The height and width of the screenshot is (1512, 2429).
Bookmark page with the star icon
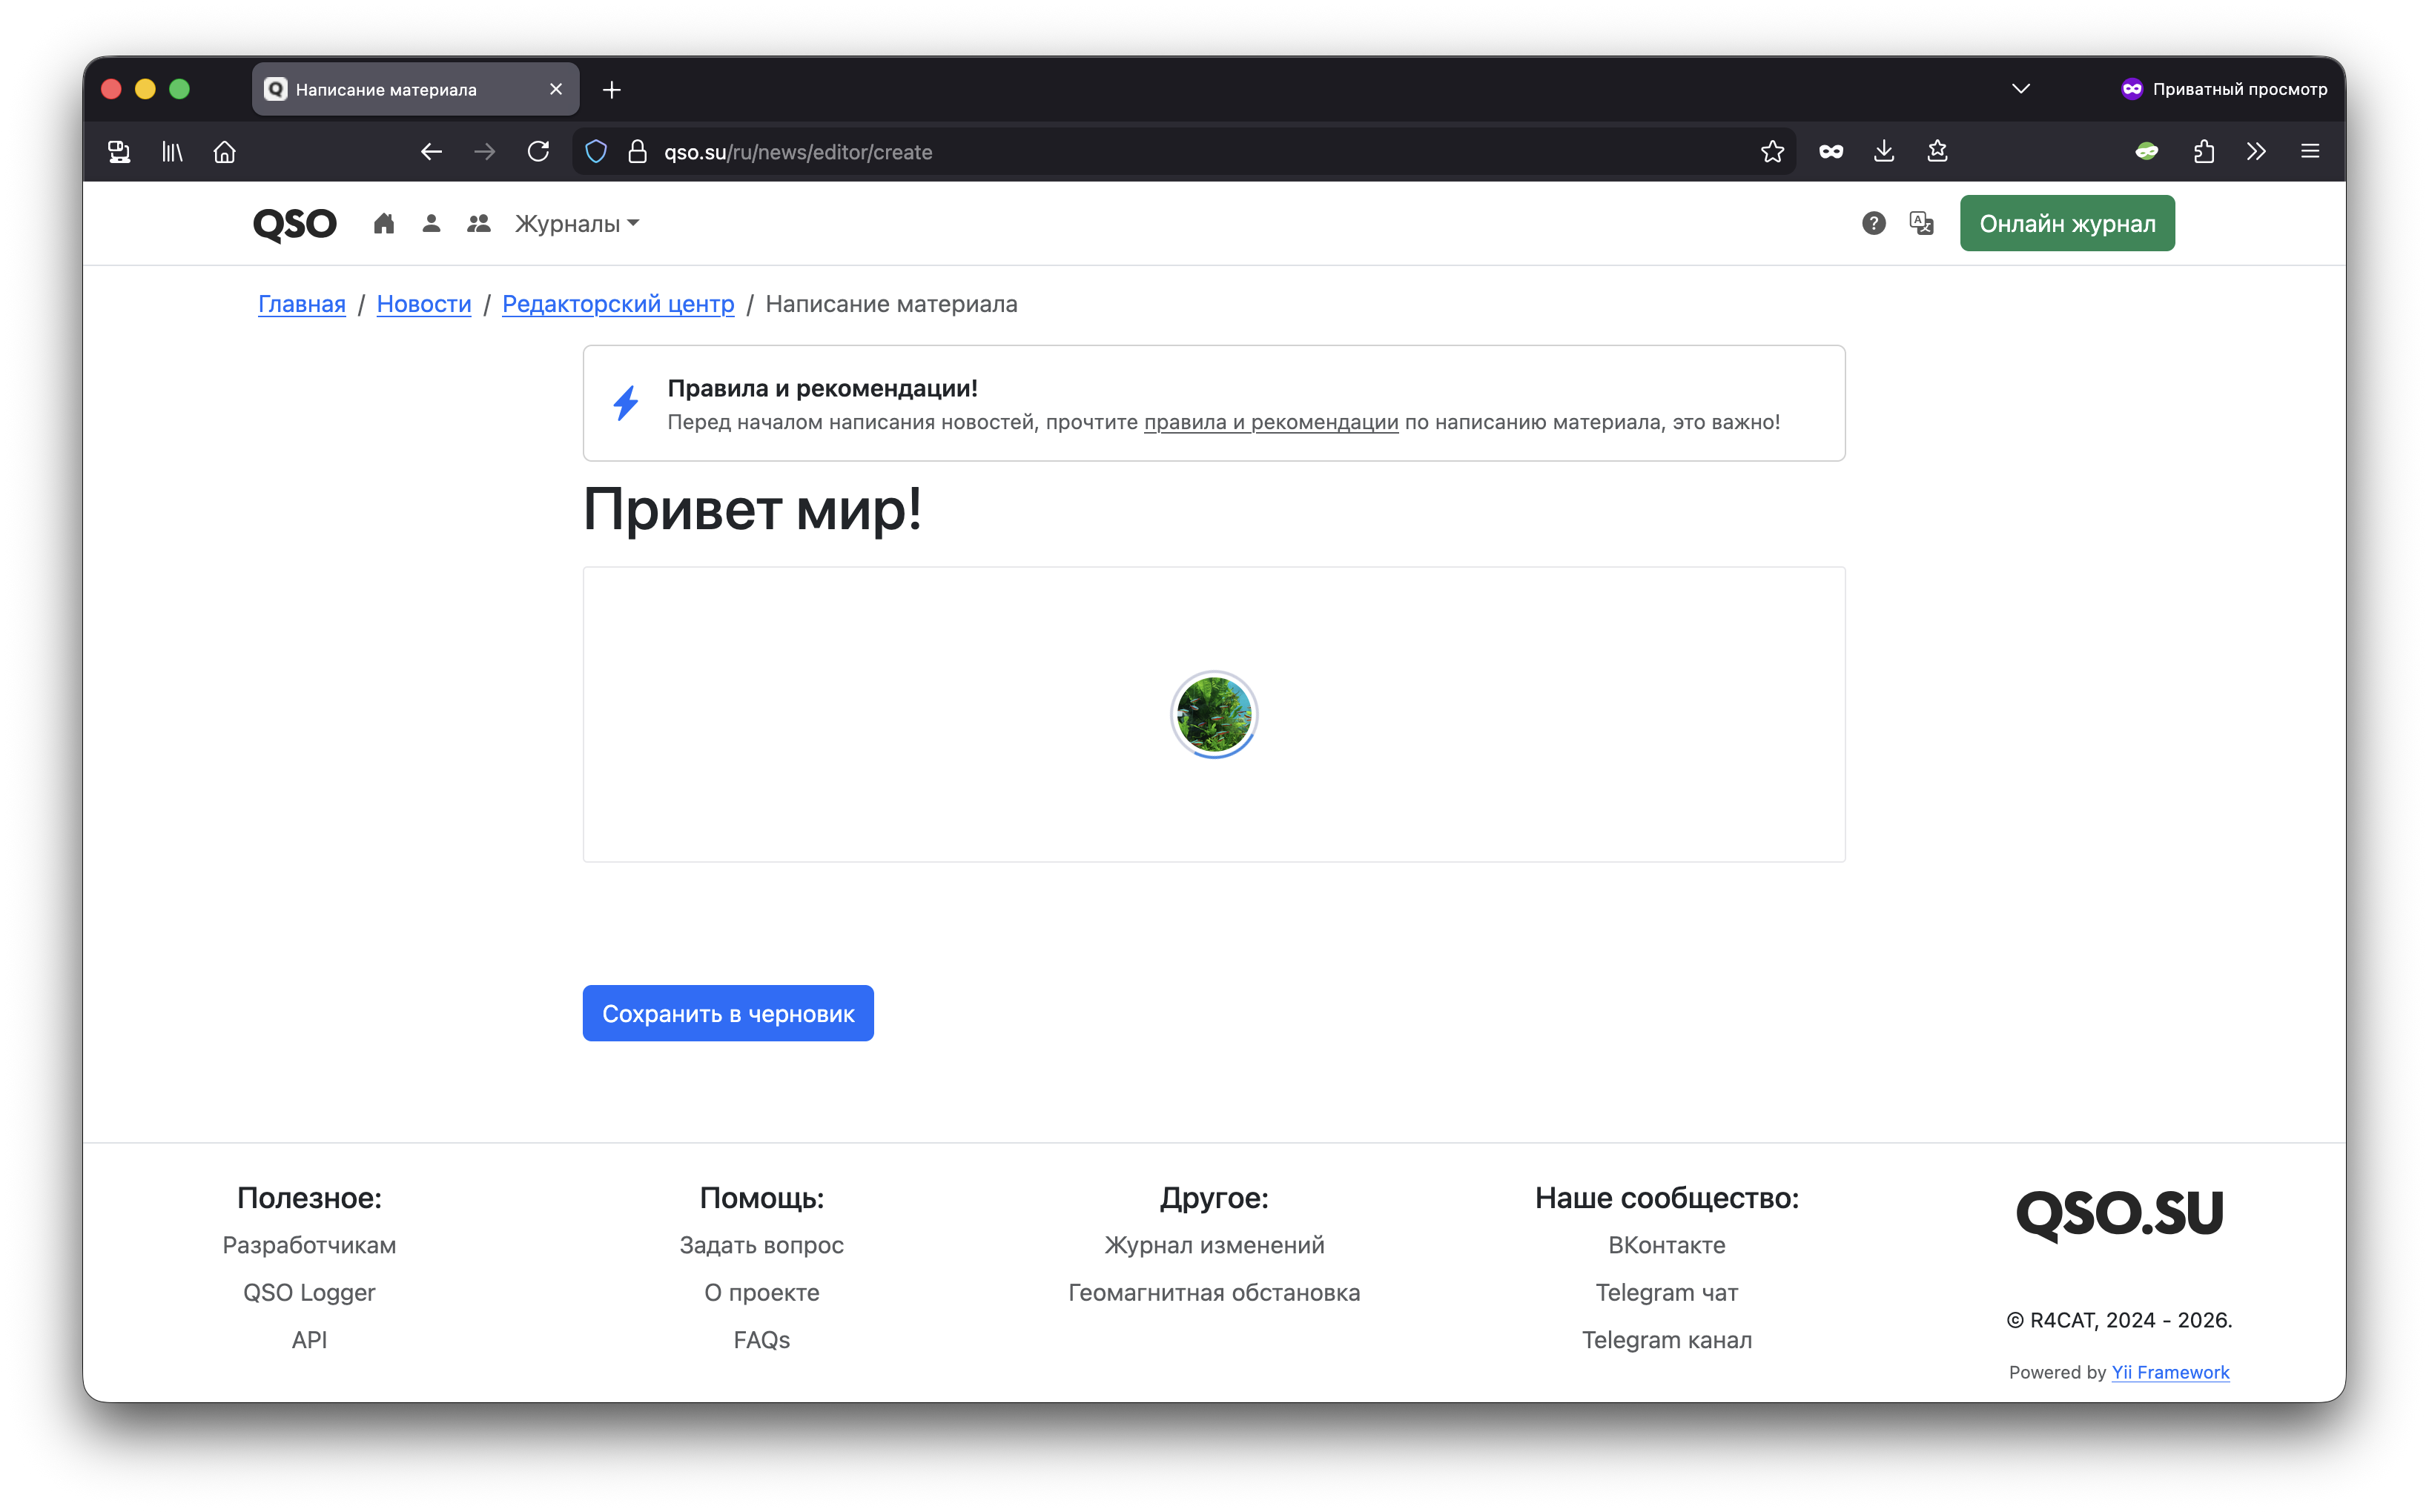(1772, 152)
